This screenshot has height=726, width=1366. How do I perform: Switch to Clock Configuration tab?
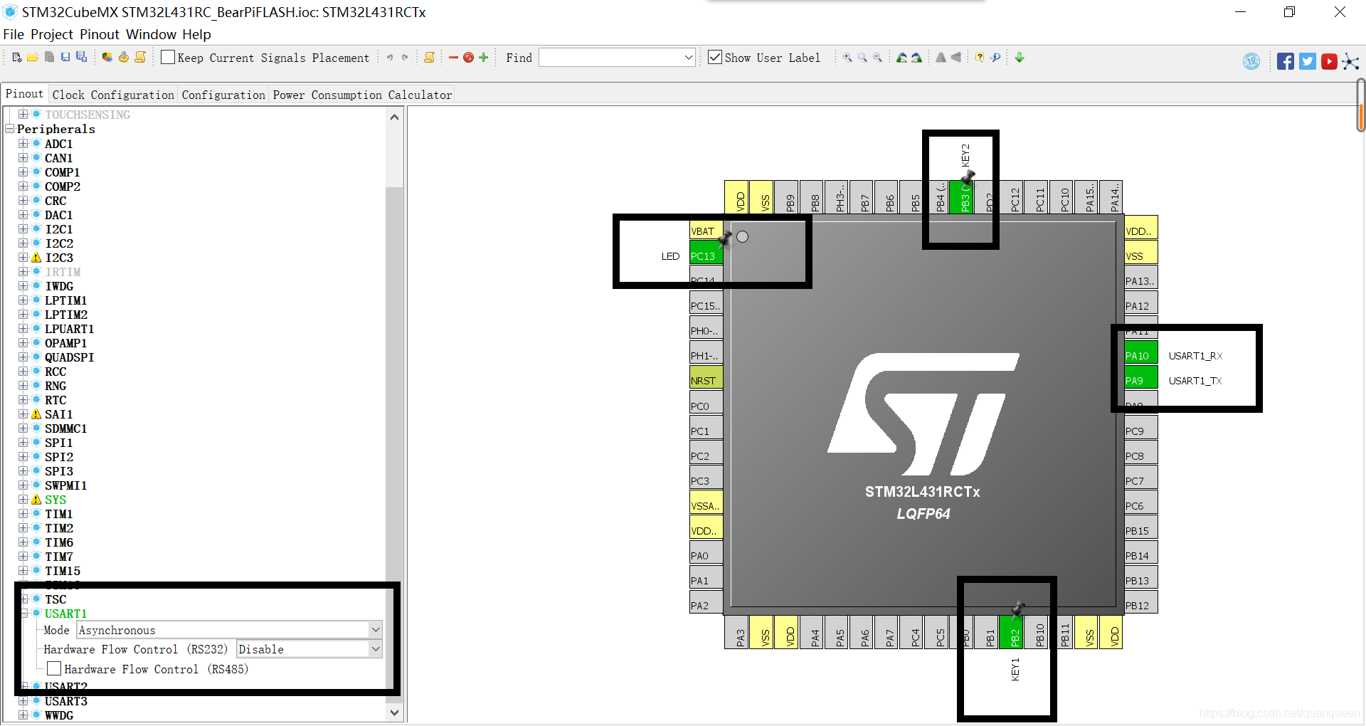point(113,95)
